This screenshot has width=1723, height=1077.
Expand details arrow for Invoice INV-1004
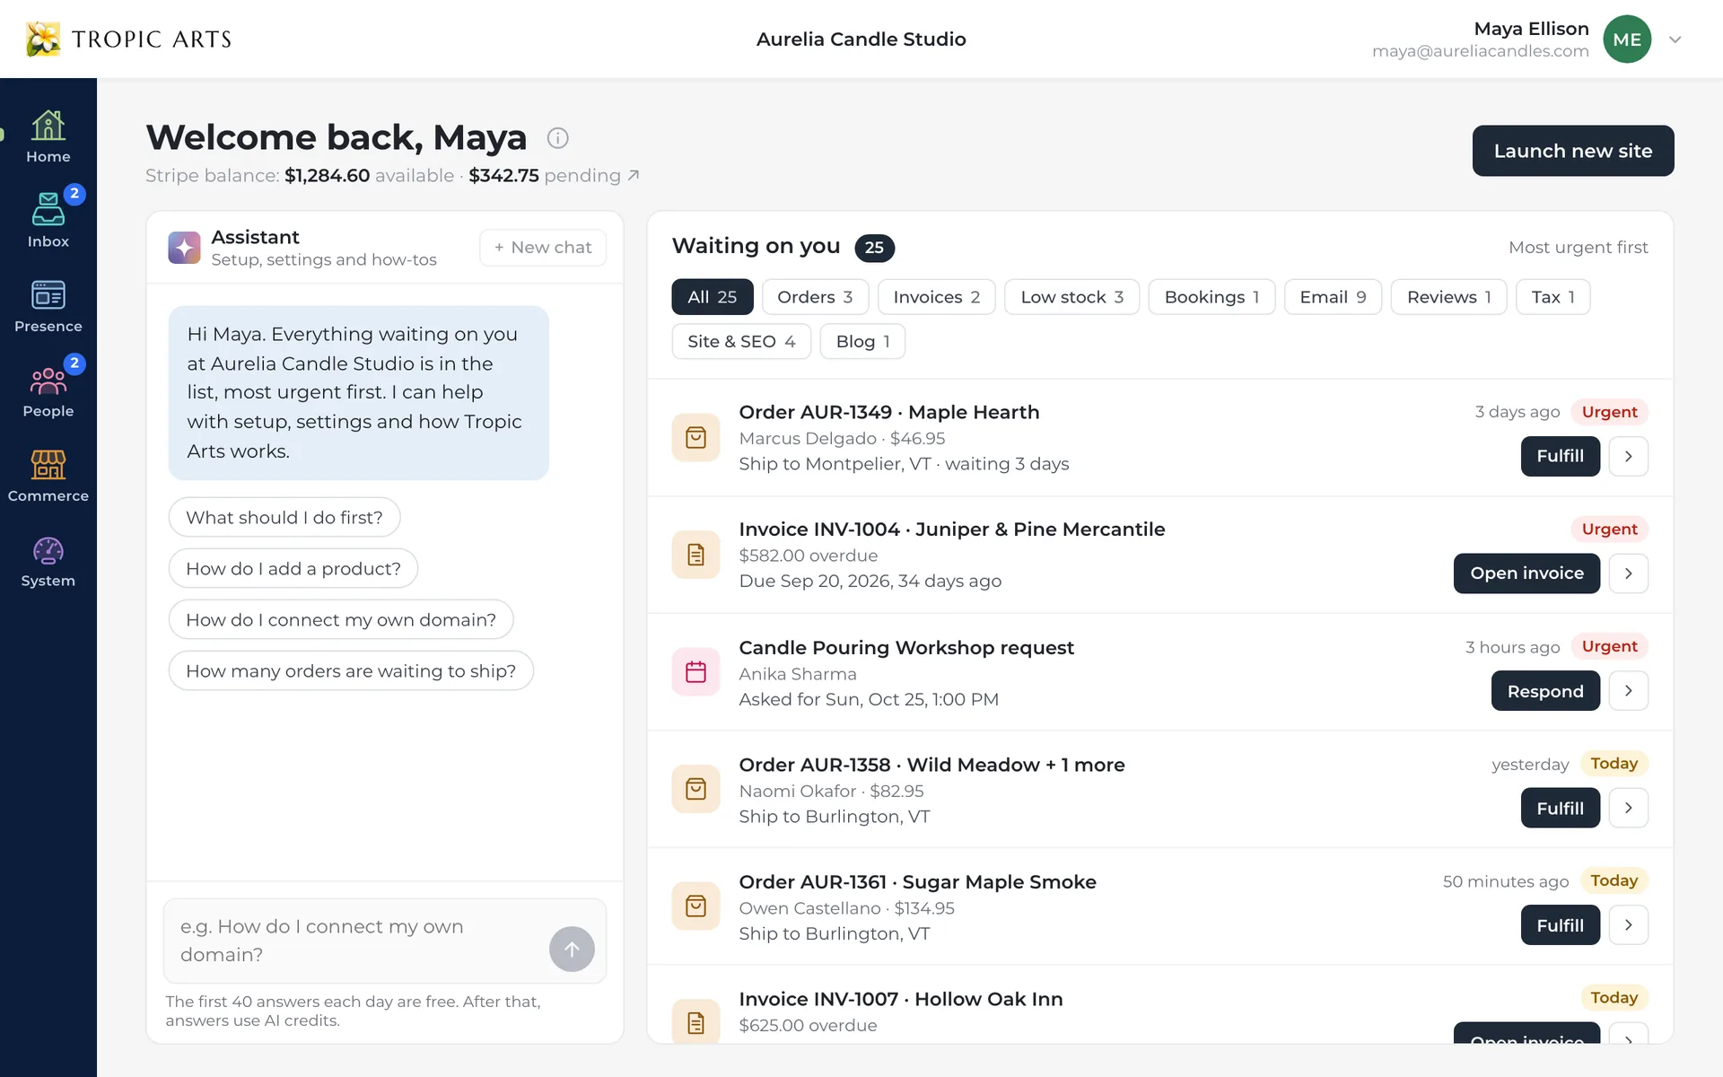(1628, 574)
